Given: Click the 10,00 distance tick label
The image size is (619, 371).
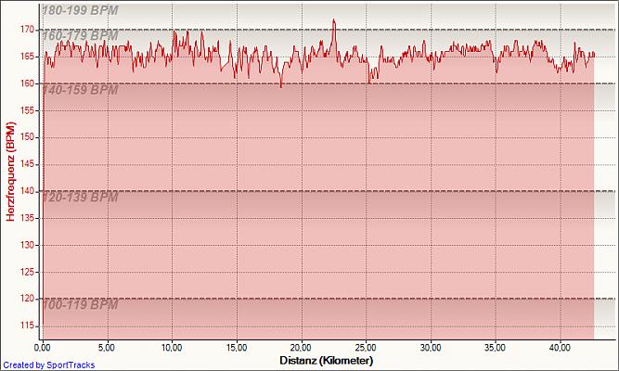Looking at the screenshot, I should tap(172, 347).
